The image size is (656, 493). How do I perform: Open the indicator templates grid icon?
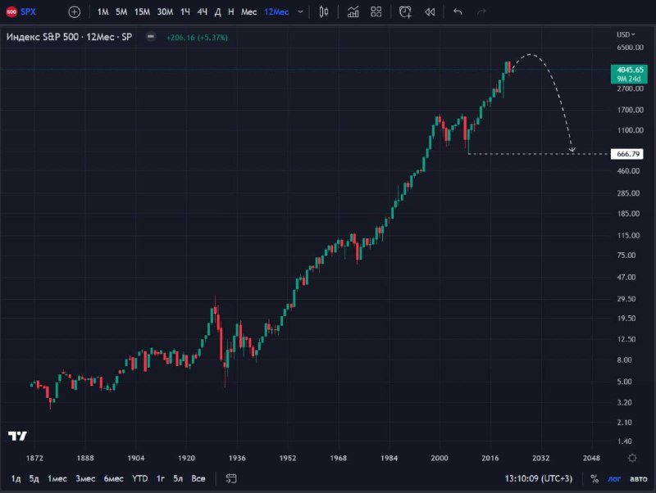(376, 12)
